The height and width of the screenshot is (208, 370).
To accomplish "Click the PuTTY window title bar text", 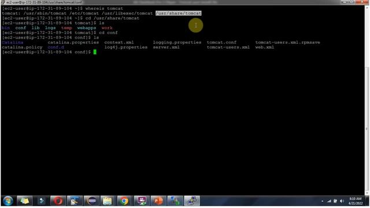I will [x=44, y=2].
